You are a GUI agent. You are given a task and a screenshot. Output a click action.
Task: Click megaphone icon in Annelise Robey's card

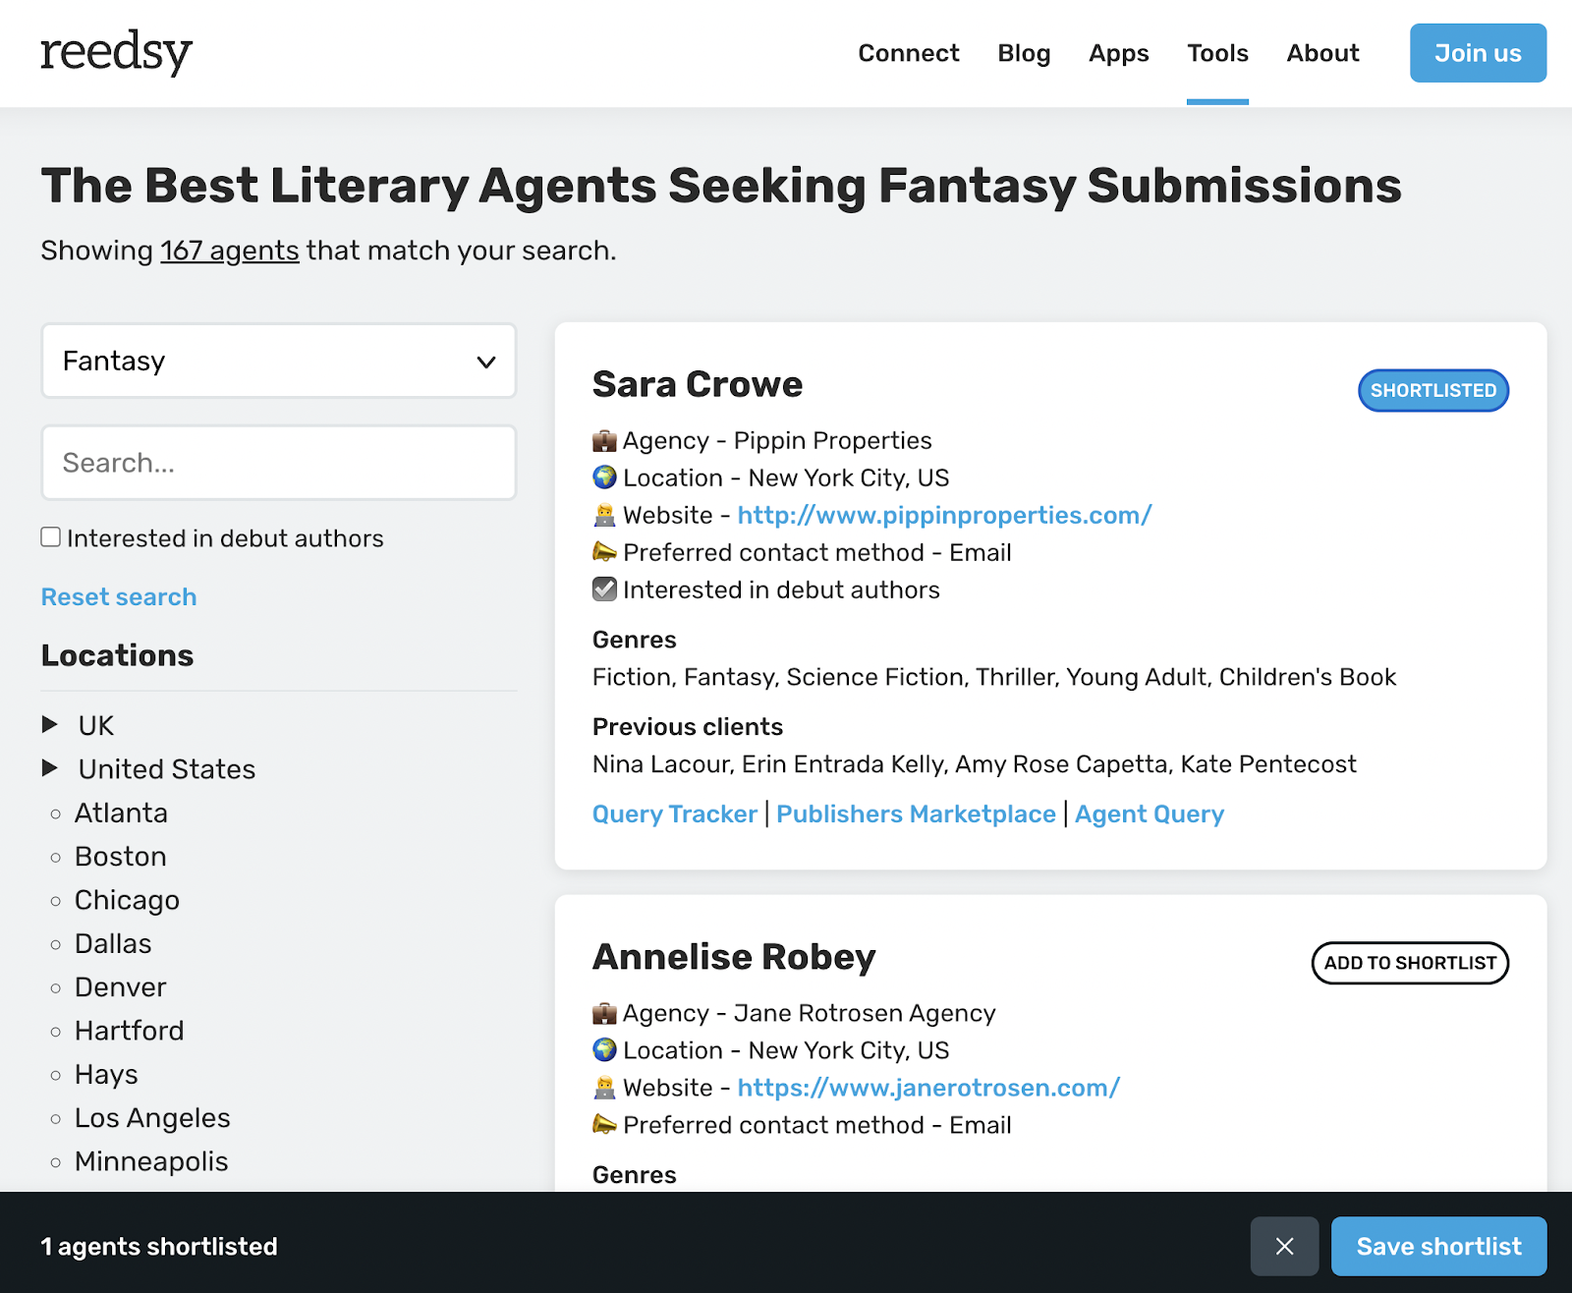point(604,1125)
